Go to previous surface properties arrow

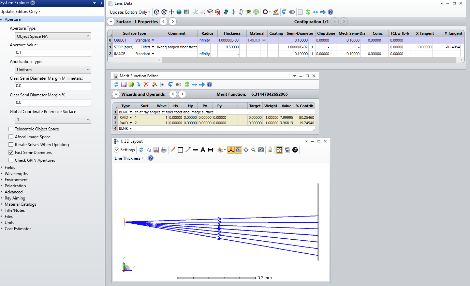point(163,21)
